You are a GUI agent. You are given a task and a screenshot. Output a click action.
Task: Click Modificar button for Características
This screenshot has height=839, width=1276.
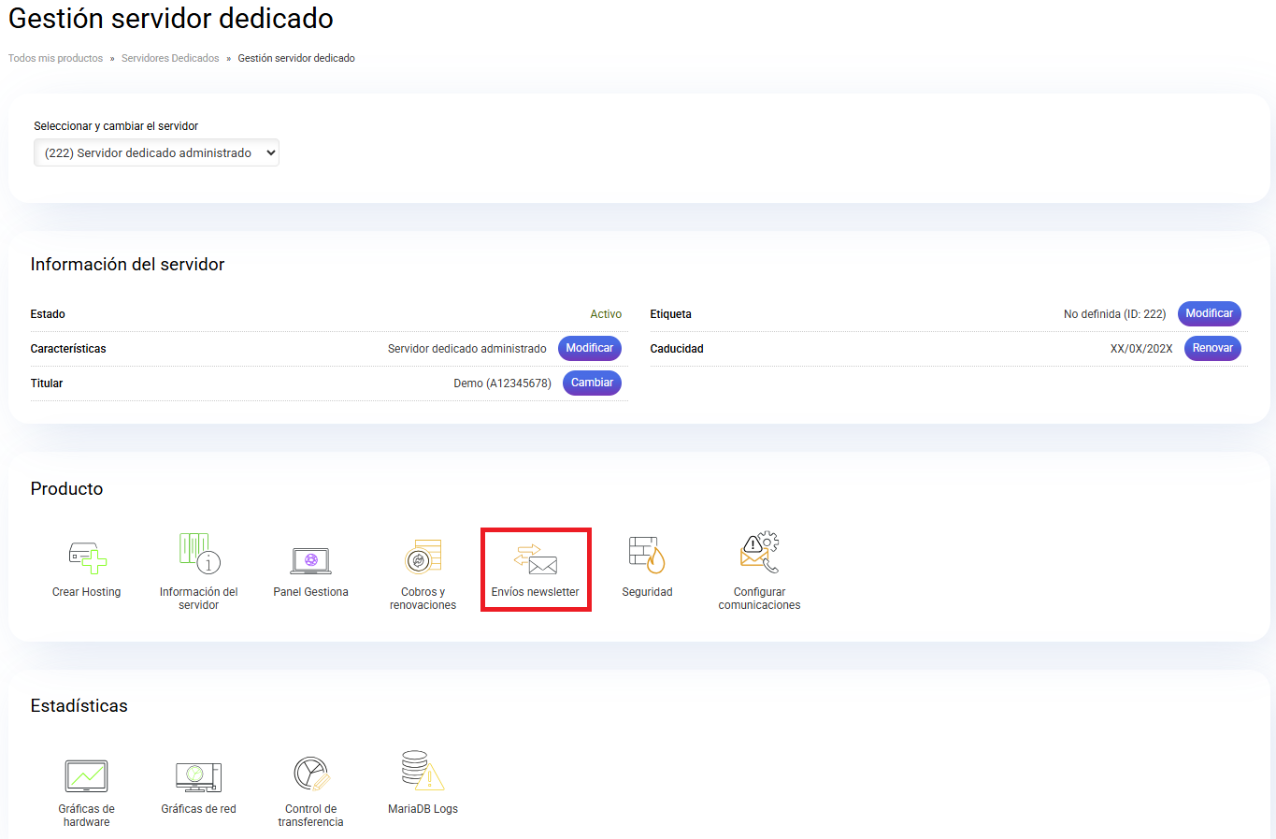coord(590,348)
